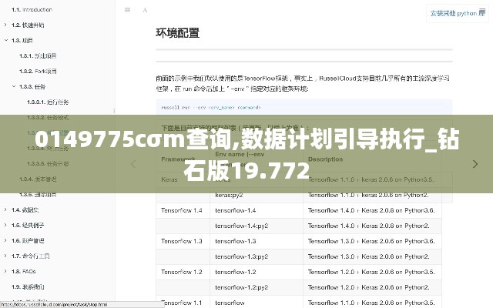This screenshot has height=308, width=493.
Task: Click 'Tensorflow 1.4.0 + Keras 2.0.8 on Python2' cell
Action: pos(372,226)
